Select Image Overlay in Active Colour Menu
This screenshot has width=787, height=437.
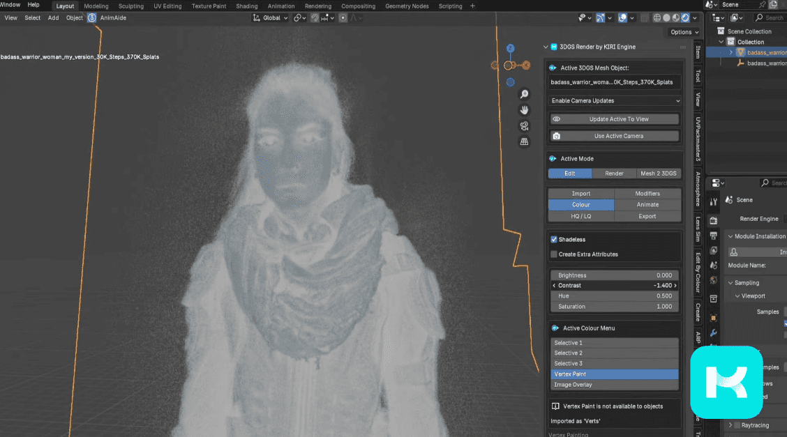click(614, 385)
